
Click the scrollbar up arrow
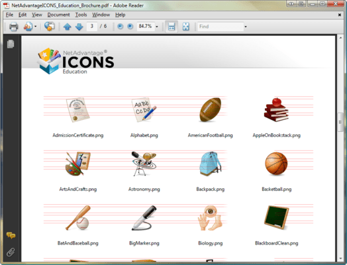(340, 38)
